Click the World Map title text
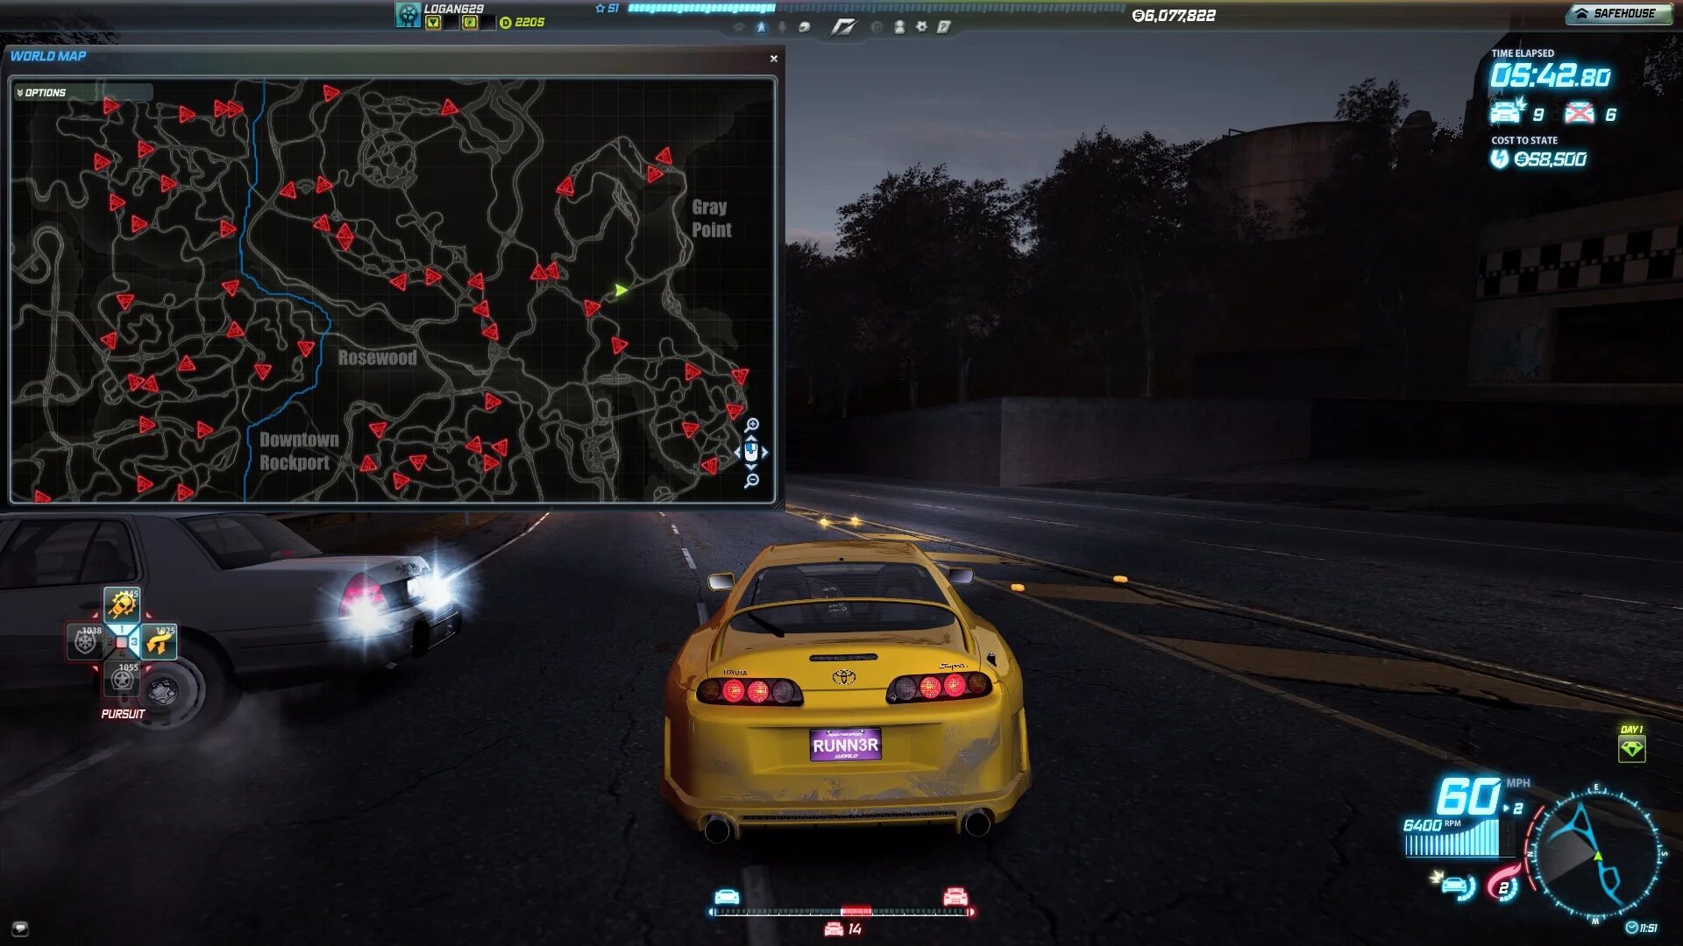 pos(48,56)
